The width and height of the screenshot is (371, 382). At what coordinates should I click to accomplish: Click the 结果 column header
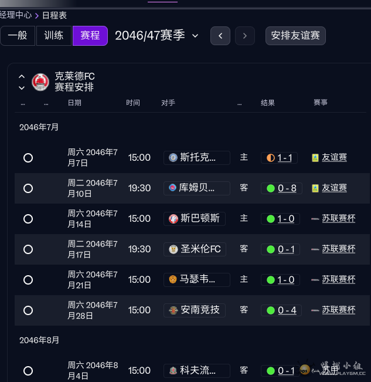(268, 103)
